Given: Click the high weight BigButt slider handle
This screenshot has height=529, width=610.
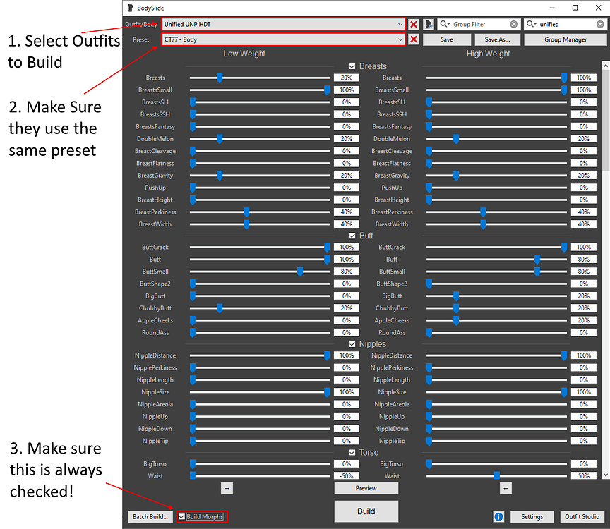Looking at the screenshot, I should pos(456,296).
